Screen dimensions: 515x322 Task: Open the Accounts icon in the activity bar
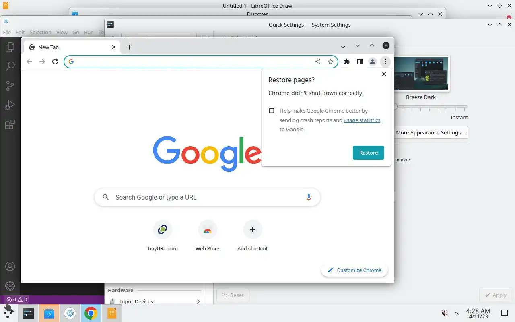[10, 266]
